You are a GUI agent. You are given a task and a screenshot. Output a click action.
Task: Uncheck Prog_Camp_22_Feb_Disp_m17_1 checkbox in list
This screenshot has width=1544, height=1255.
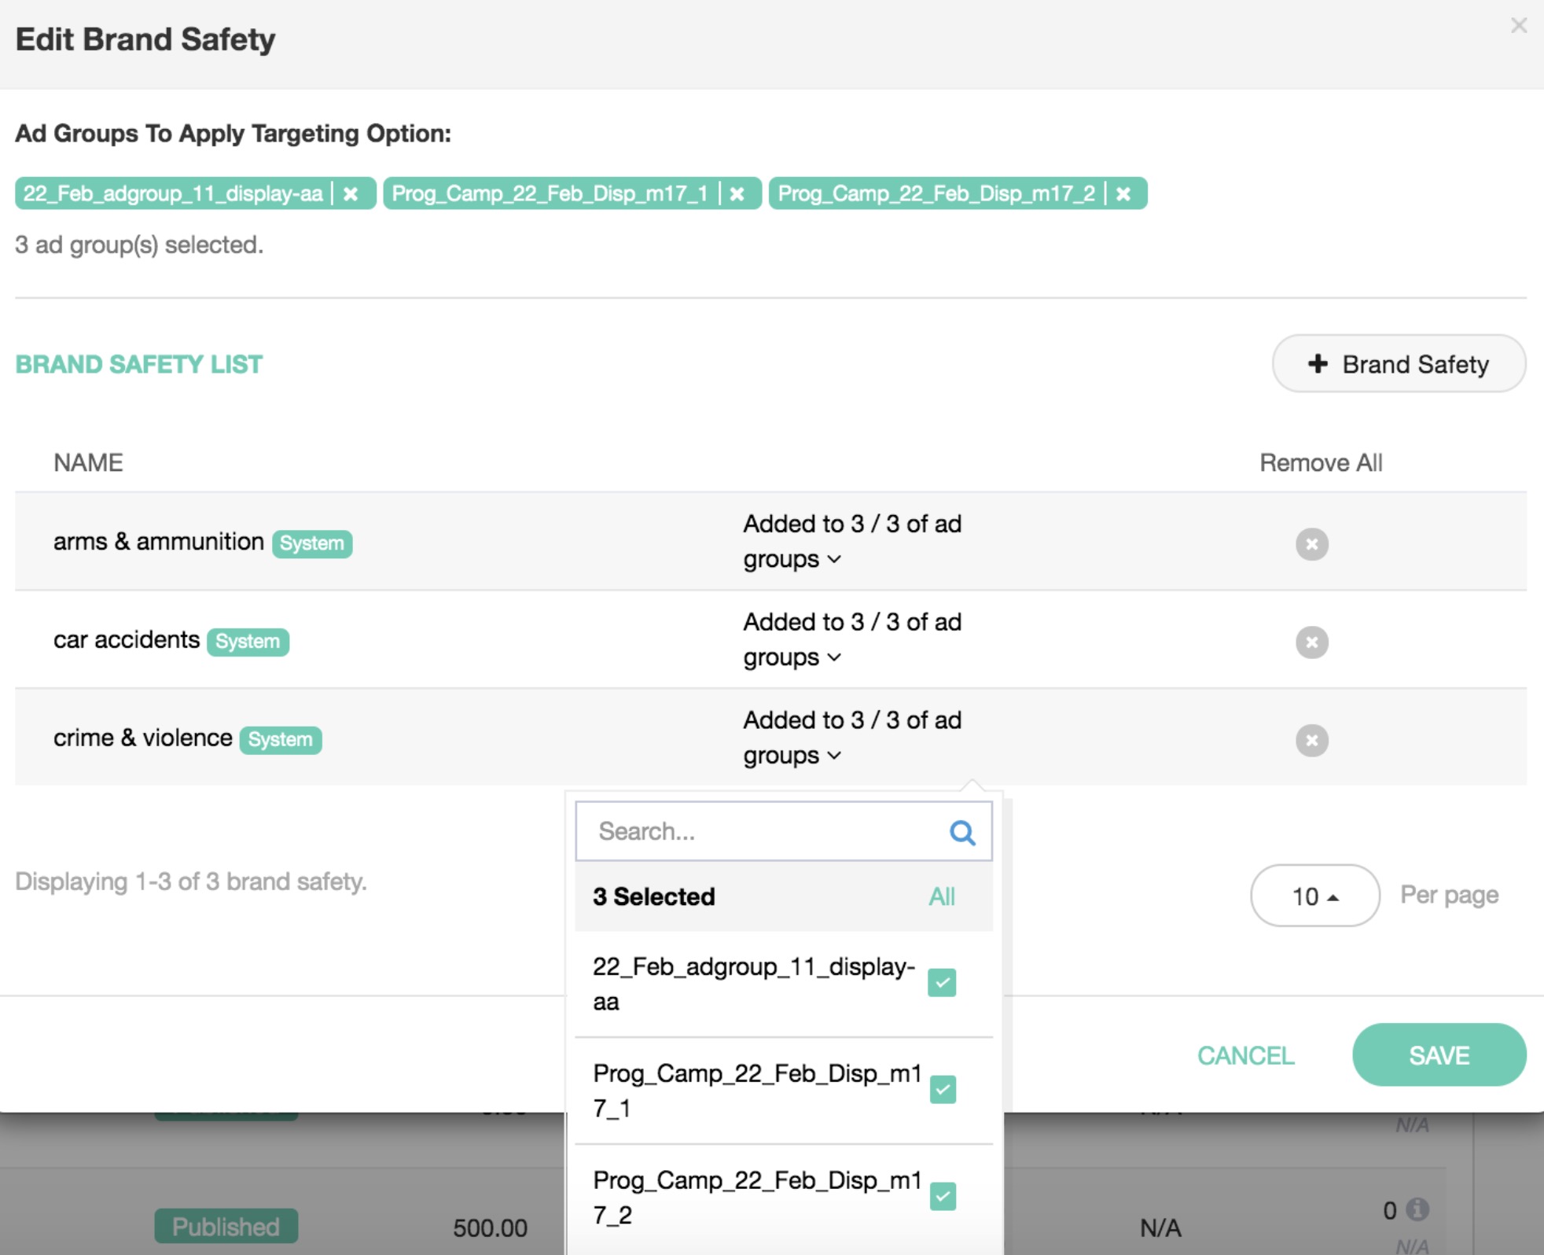click(942, 1090)
